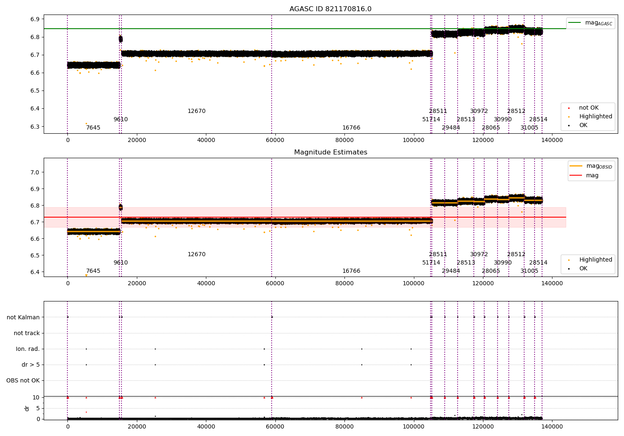Select the "Ion. rad." row label
The width and height of the screenshot is (624, 436).
(x=28, y=349)
